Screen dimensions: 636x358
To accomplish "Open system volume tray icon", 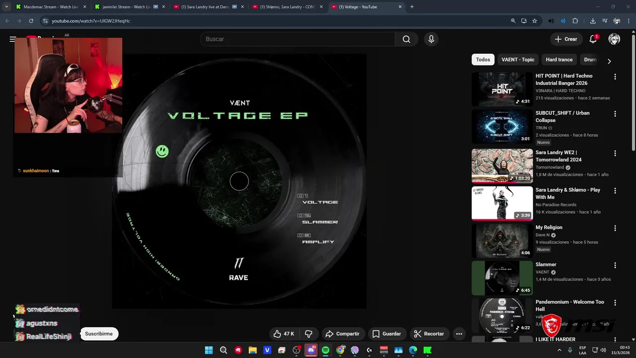I will 603,350.
